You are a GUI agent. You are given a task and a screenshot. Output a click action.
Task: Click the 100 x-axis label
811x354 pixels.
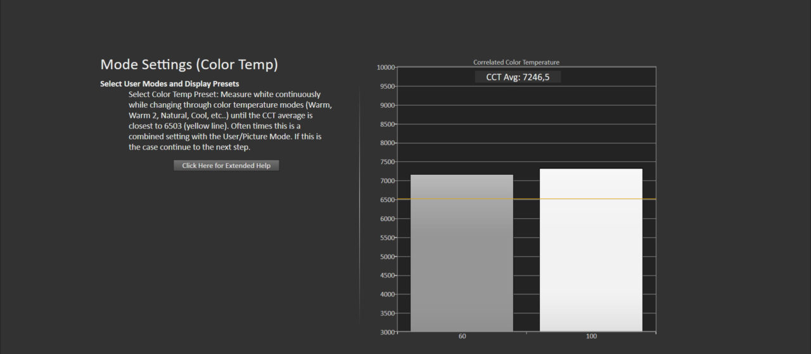pos(591,336)
